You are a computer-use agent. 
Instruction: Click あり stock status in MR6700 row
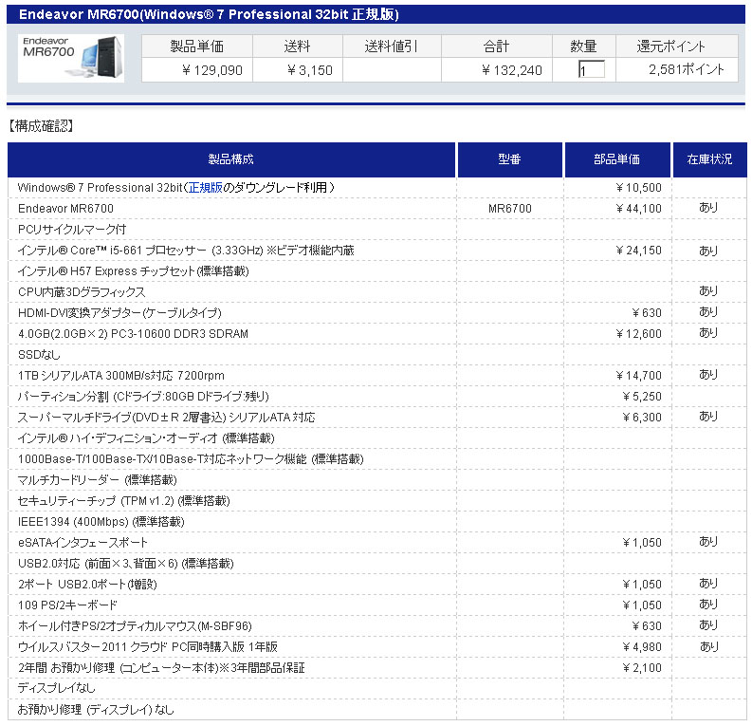708,208
